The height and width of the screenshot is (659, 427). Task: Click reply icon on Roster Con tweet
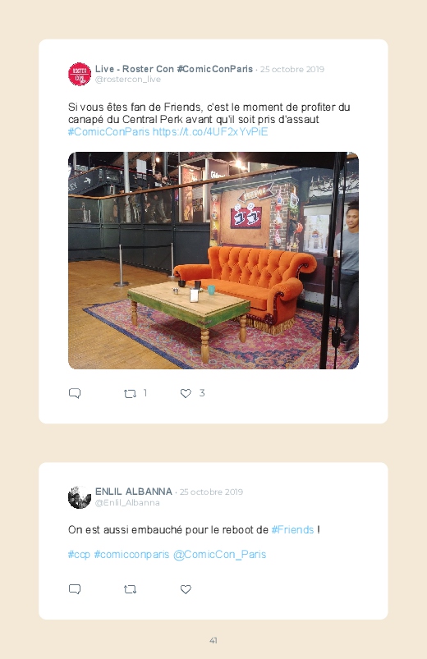(75, 393)
